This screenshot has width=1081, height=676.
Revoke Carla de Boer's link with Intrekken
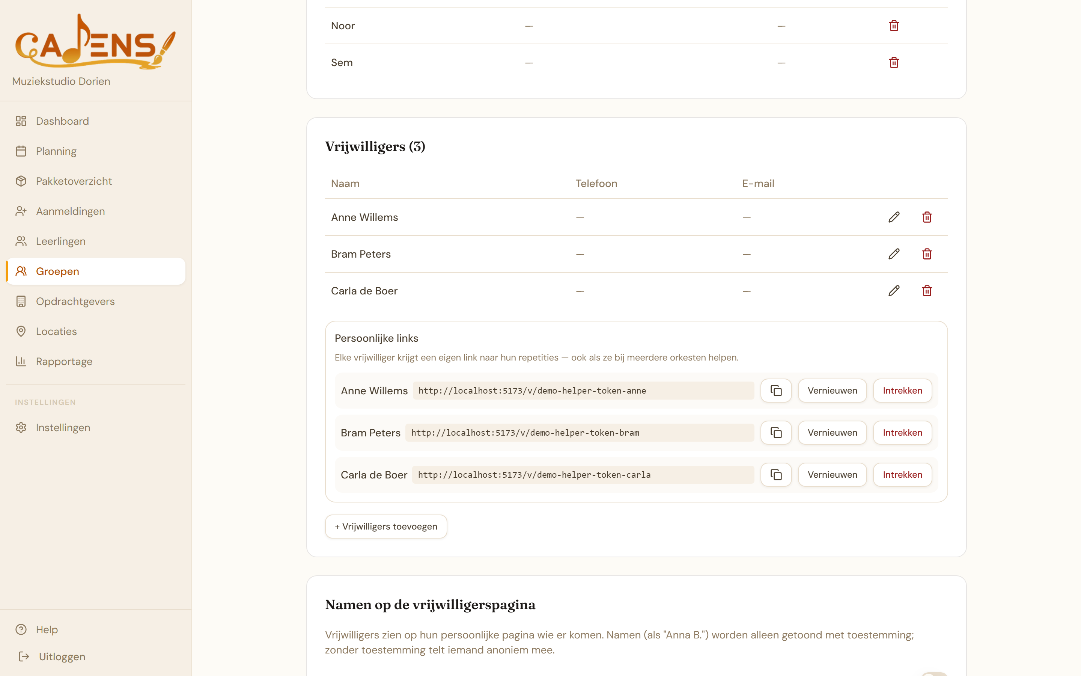point(902,475)
